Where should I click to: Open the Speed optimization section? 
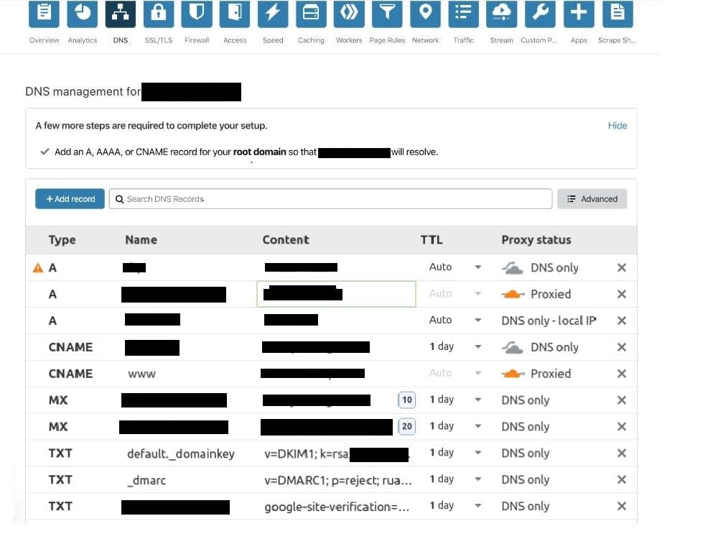273,13
